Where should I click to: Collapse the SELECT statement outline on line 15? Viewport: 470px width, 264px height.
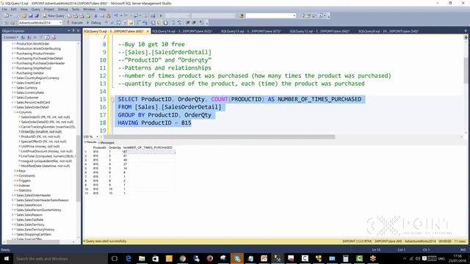(112, 100)
